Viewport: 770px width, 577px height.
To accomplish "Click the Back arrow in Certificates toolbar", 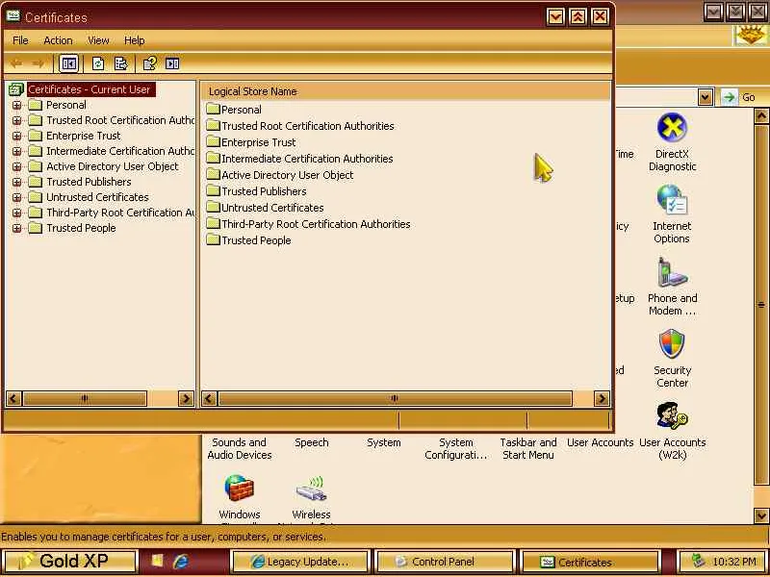I will click(x=16, y=63).
